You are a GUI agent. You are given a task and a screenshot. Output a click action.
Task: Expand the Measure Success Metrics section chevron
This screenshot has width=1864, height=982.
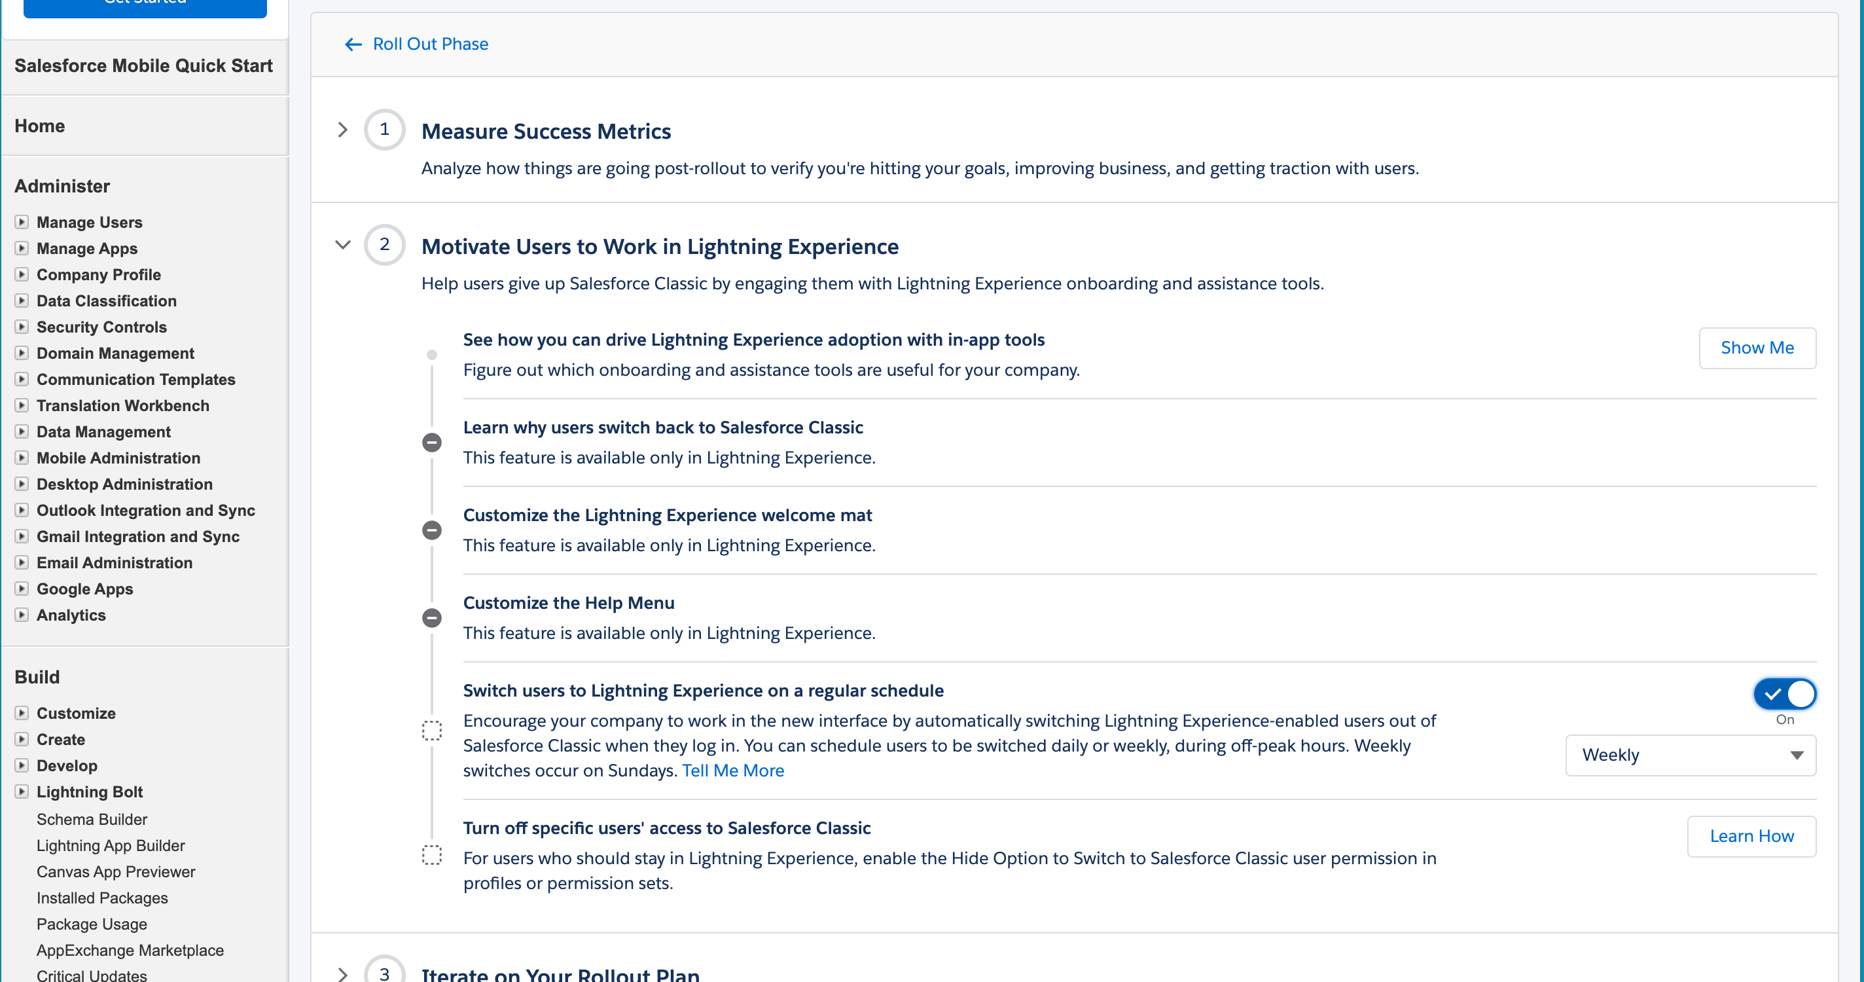[343, 130]
